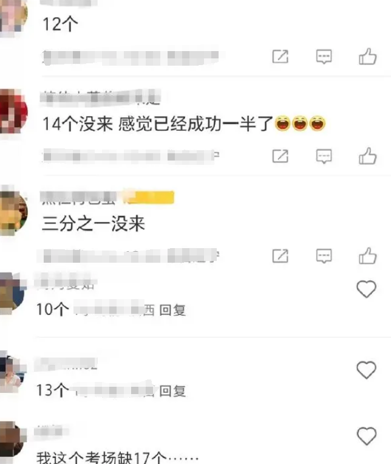Image resolution: width=391 pixels, height=464 pixels.
Task: Heart the '10个' comment
Action: point(367,289)
